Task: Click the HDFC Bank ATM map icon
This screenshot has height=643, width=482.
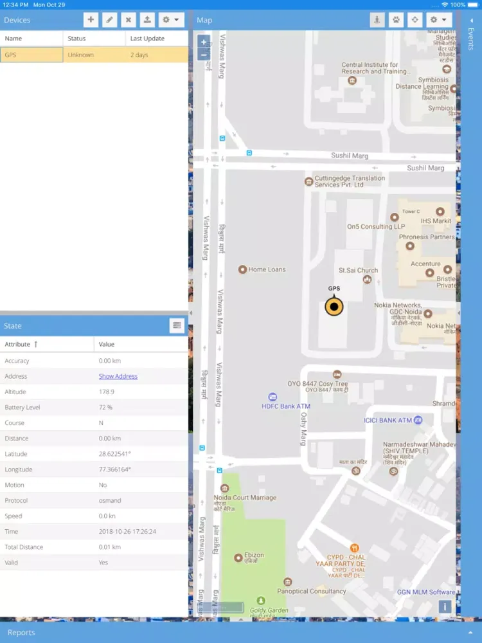Action: pyautogui.click(x=272, y=397)
